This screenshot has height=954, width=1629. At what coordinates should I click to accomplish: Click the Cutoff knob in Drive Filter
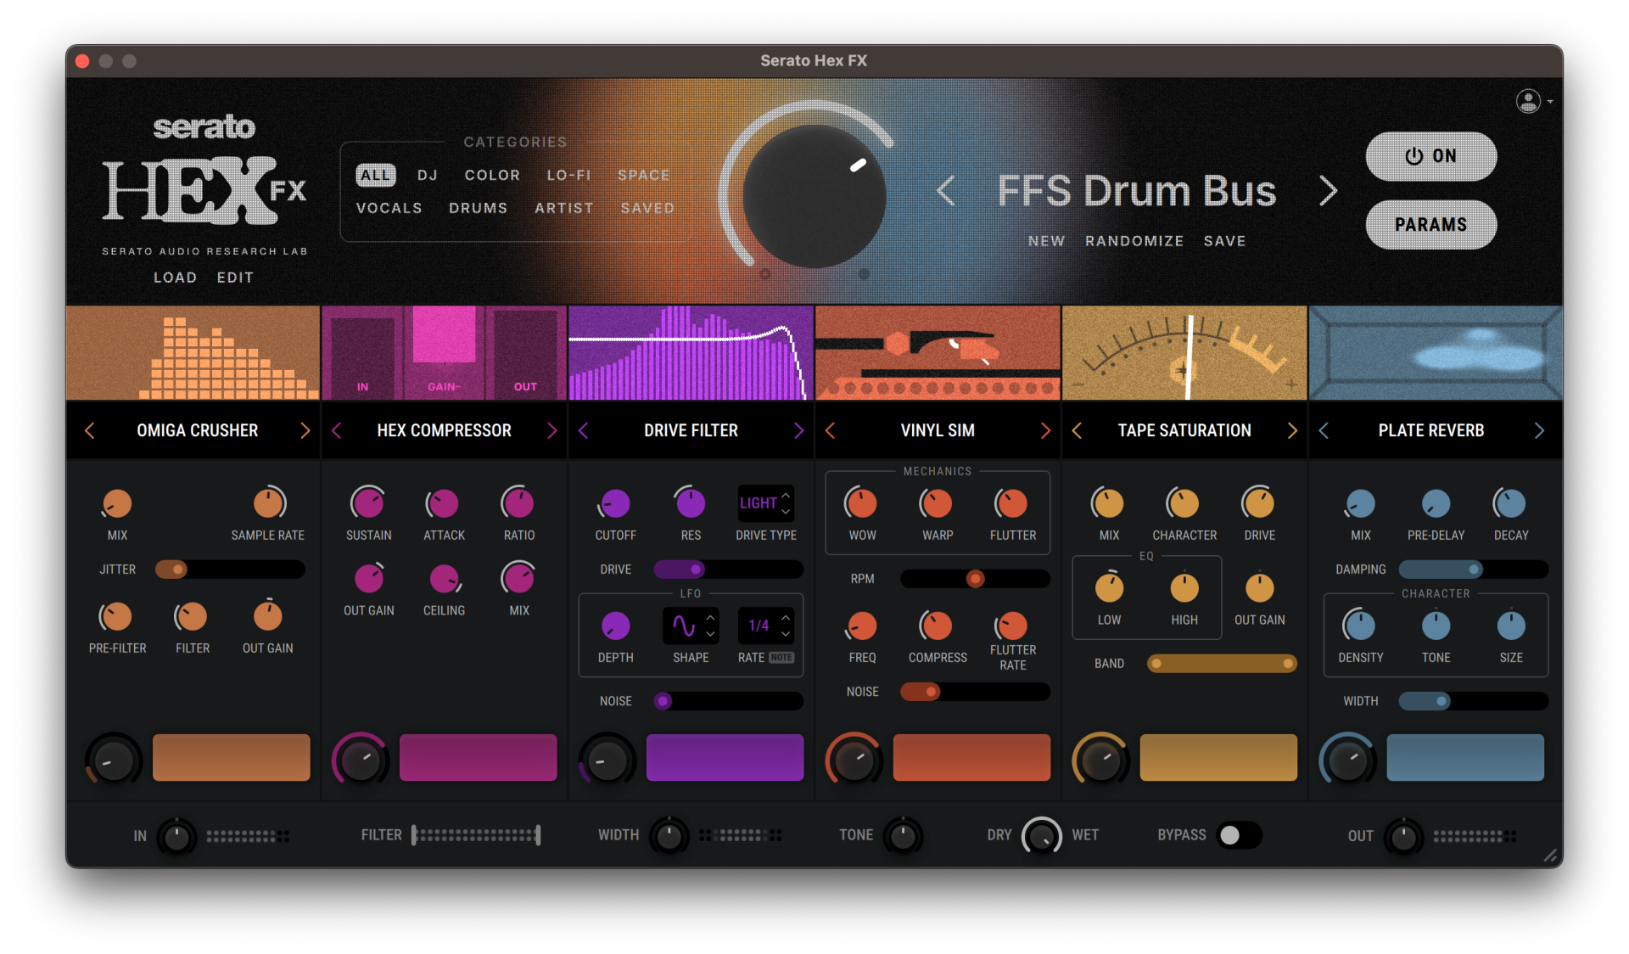point(615,502)
